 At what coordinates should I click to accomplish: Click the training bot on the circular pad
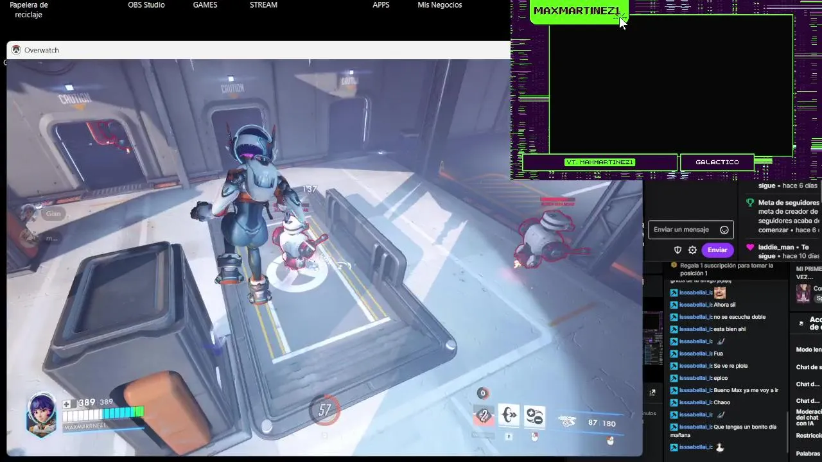pyautogui.click(x=299, y=243)
